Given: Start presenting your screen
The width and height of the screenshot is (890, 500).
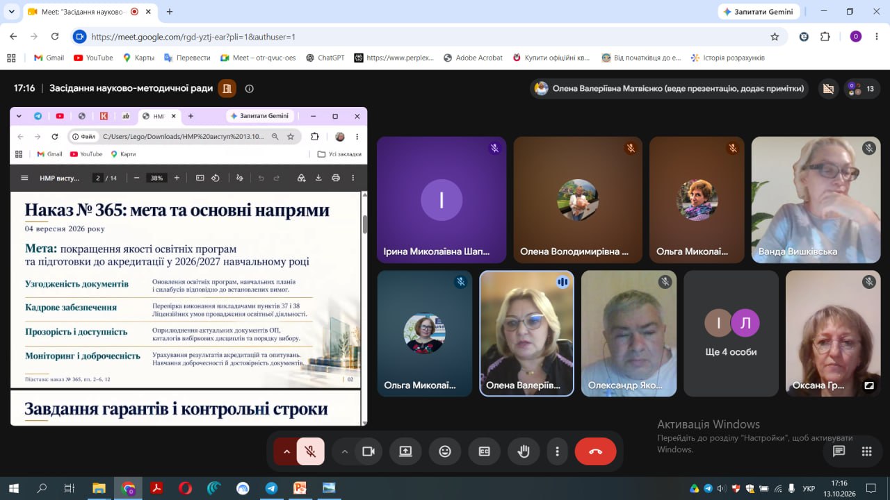Looking at the screenshot, I should [405, 451].
